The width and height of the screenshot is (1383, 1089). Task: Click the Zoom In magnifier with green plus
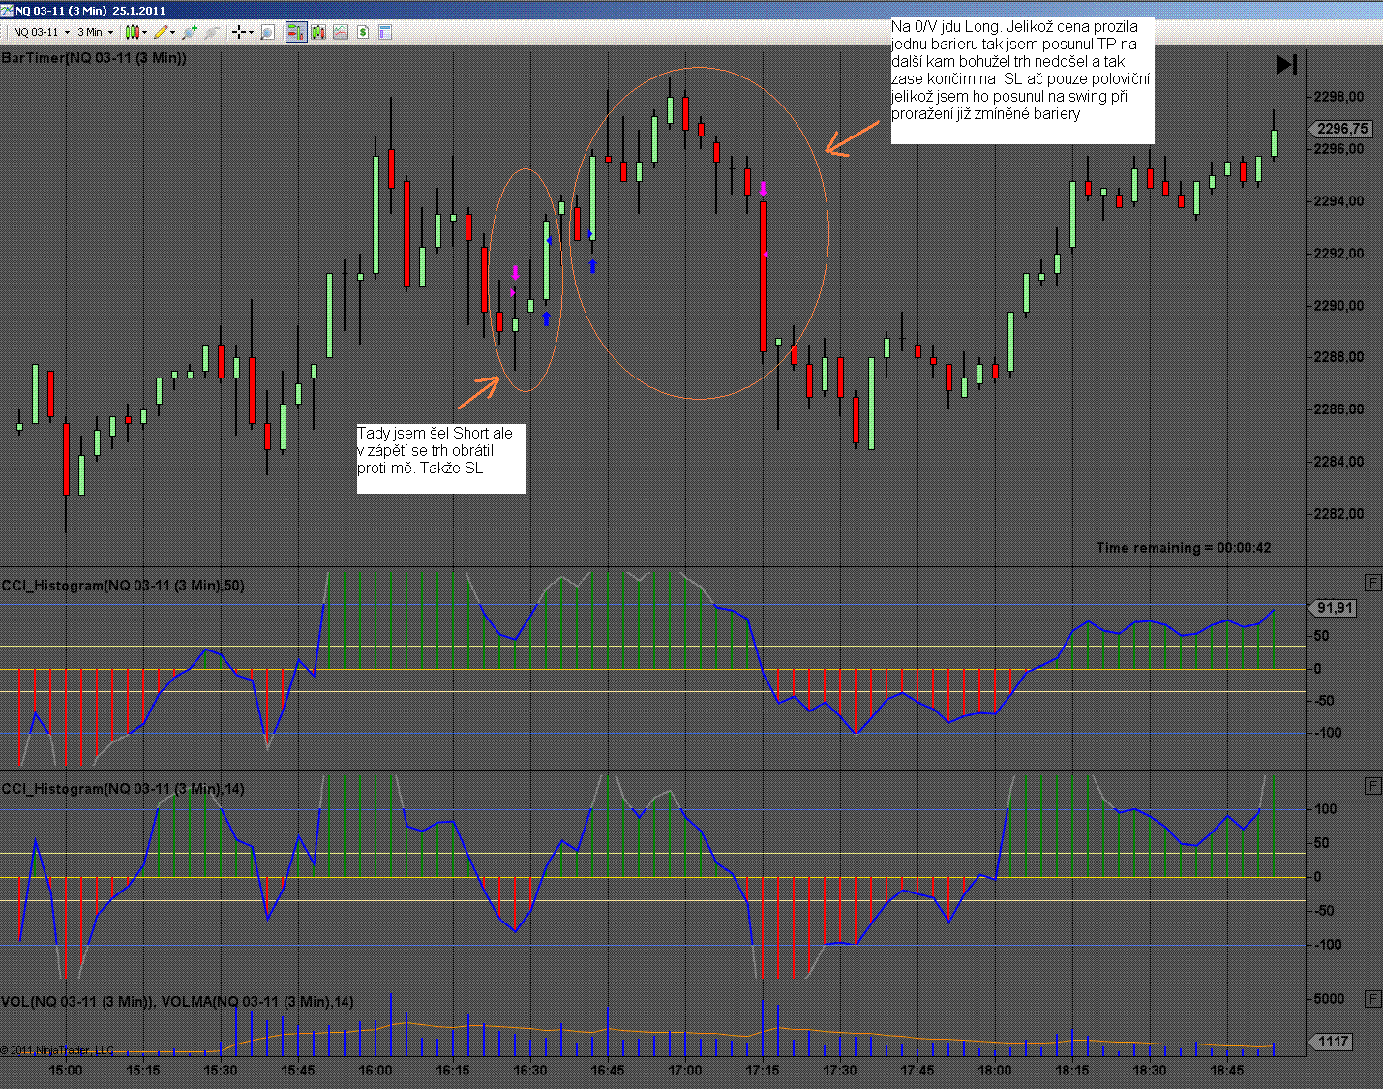[x=190, y=32]
